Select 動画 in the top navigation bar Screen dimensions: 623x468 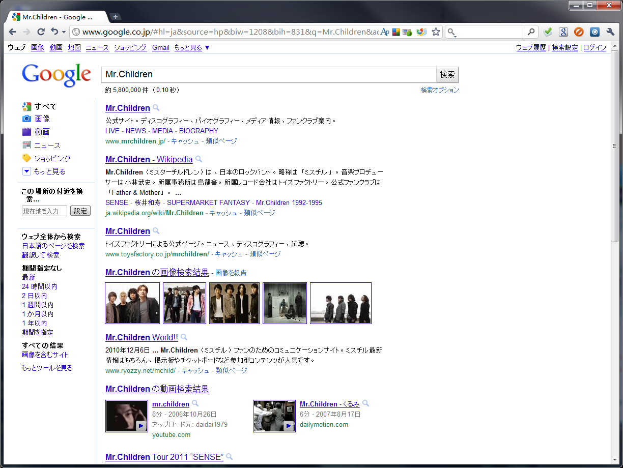56,48
